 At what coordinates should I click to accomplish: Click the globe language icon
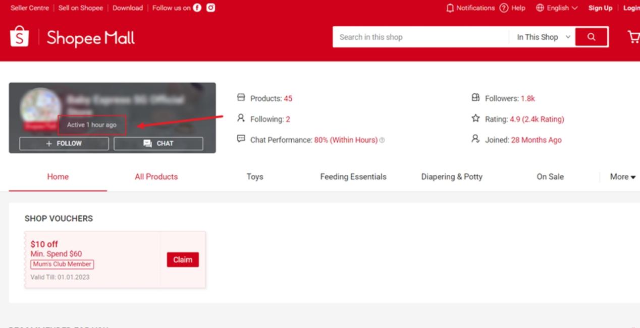pyautogui.click(x=540, y=8)
